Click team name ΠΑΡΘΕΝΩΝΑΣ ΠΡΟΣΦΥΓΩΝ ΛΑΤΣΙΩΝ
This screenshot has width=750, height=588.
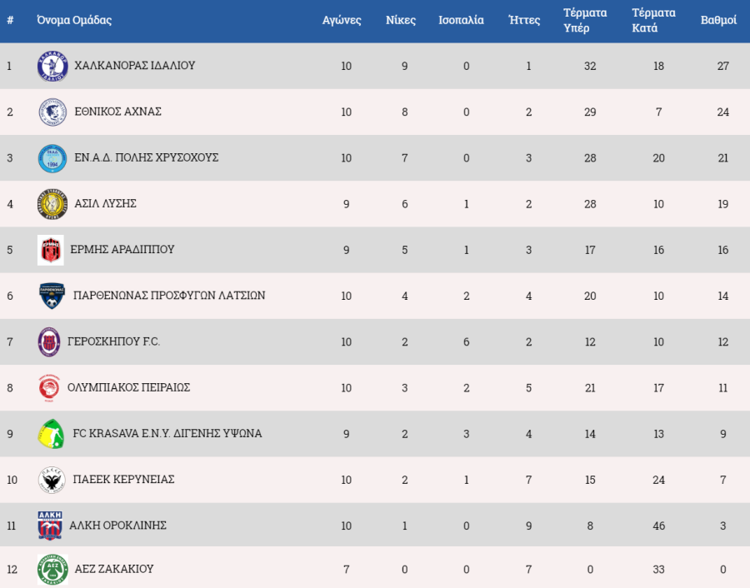tap(169, 296)
